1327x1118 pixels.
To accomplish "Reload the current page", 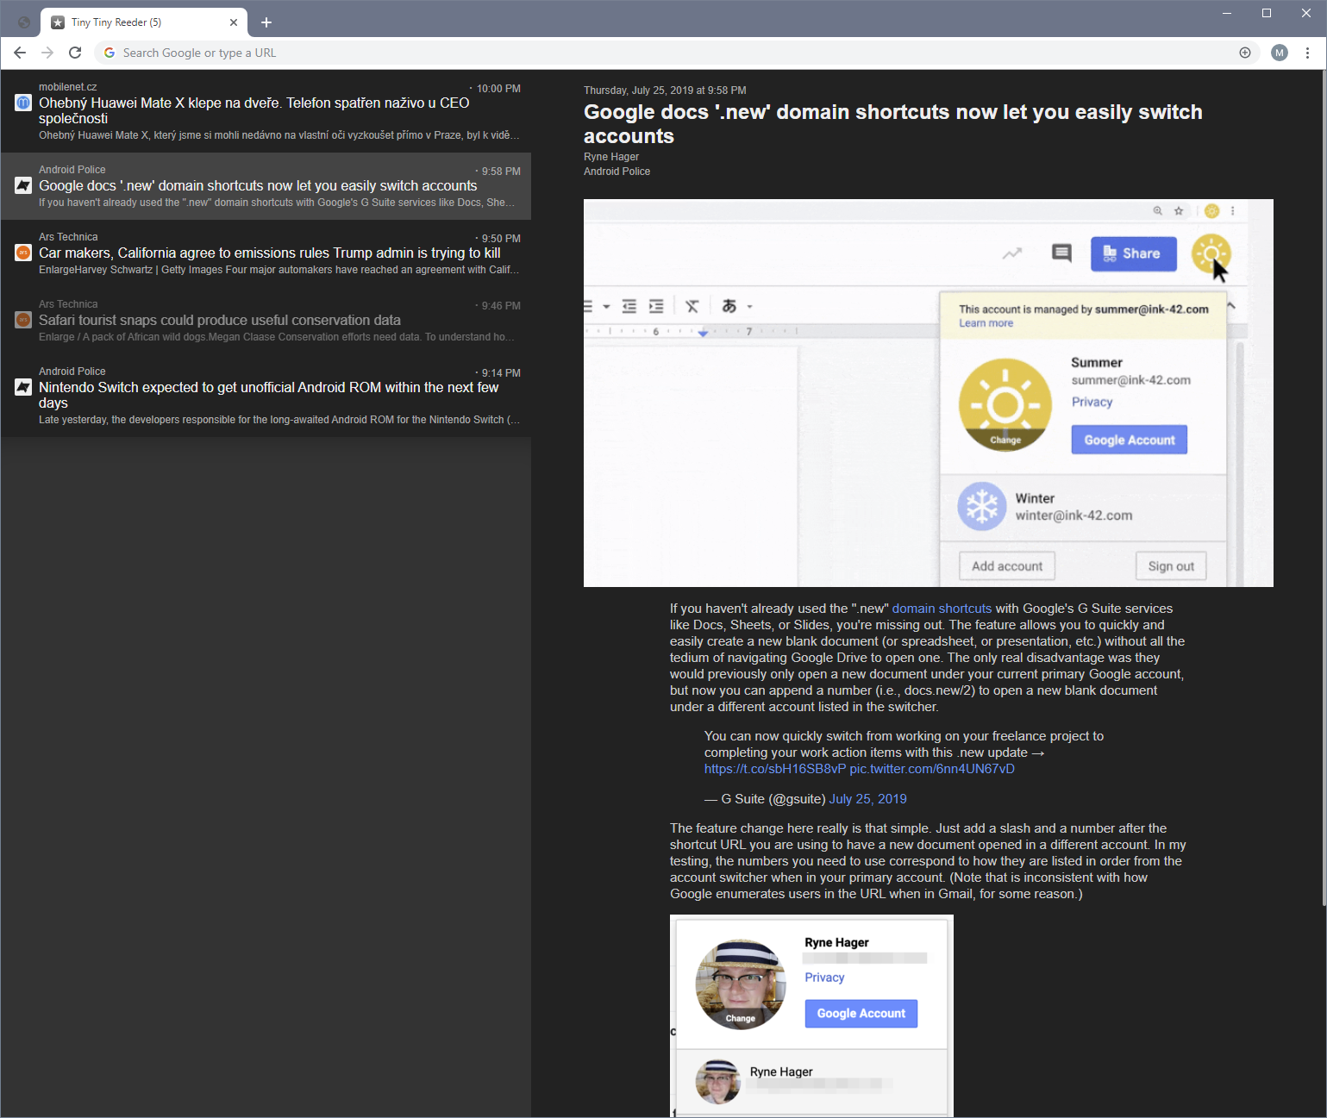I will 75,53.
